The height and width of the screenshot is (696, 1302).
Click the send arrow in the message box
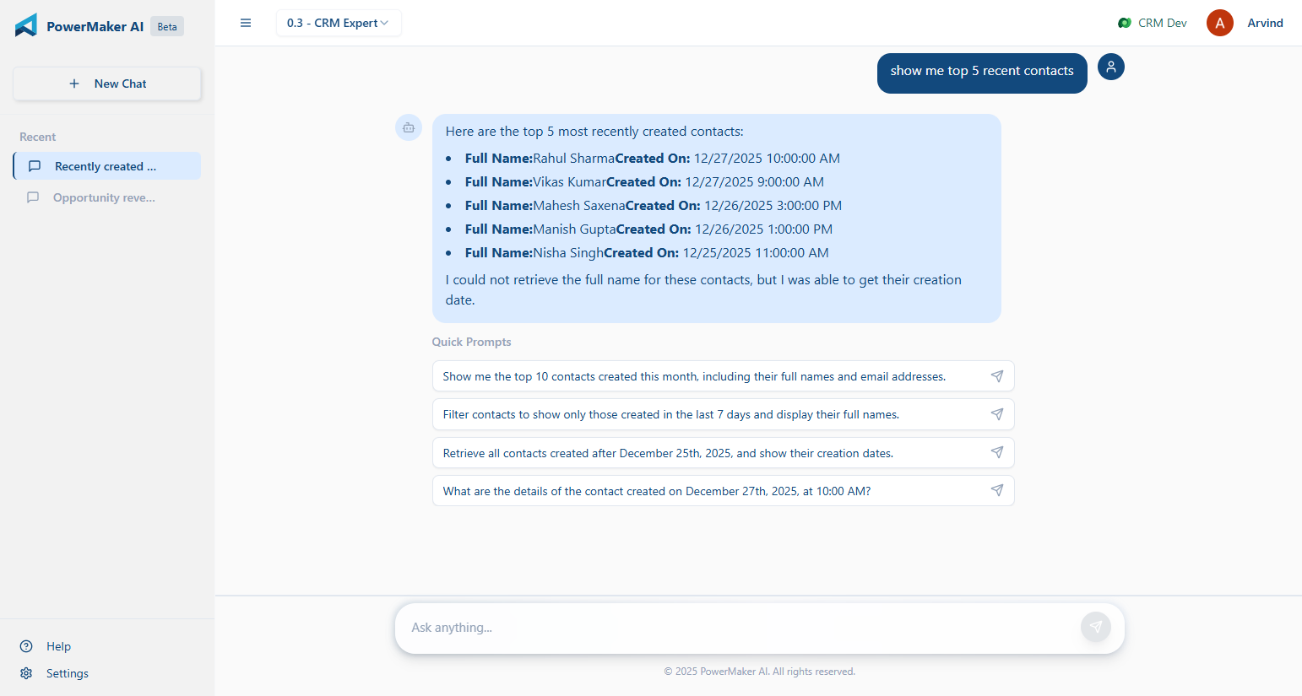pos(1095,627)
